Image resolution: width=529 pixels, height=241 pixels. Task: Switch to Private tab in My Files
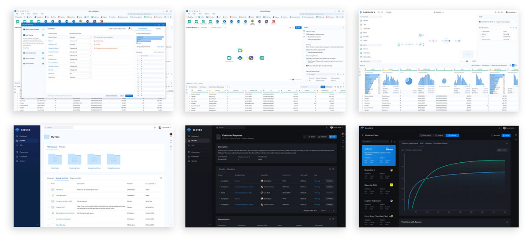(62, 147)
